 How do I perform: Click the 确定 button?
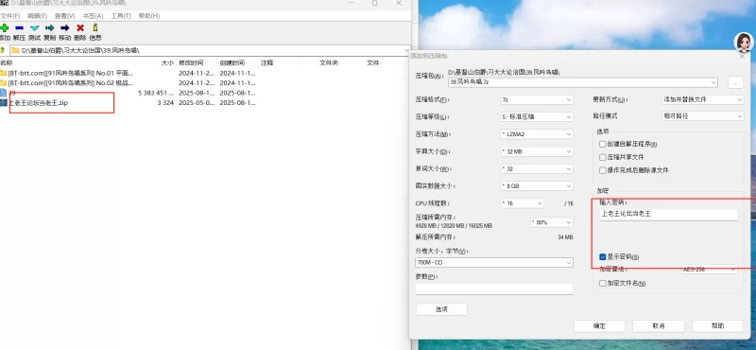[x=599, y=325]
